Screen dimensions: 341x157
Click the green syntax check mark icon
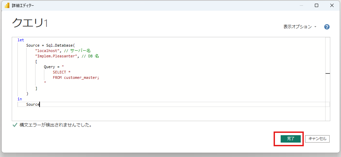pyautogui.click(x=15, y=125)
